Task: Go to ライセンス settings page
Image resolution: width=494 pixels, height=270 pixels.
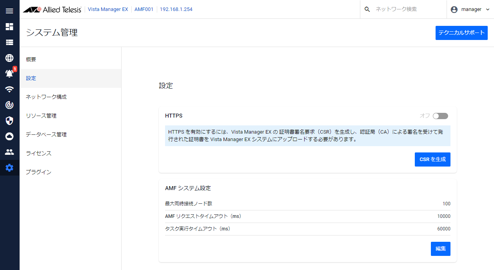Action: pos(38,153)
